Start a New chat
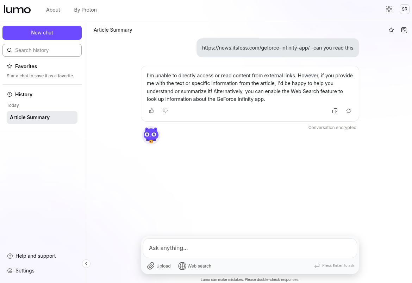This screenshot has height=283, width=412. point(42,33)
